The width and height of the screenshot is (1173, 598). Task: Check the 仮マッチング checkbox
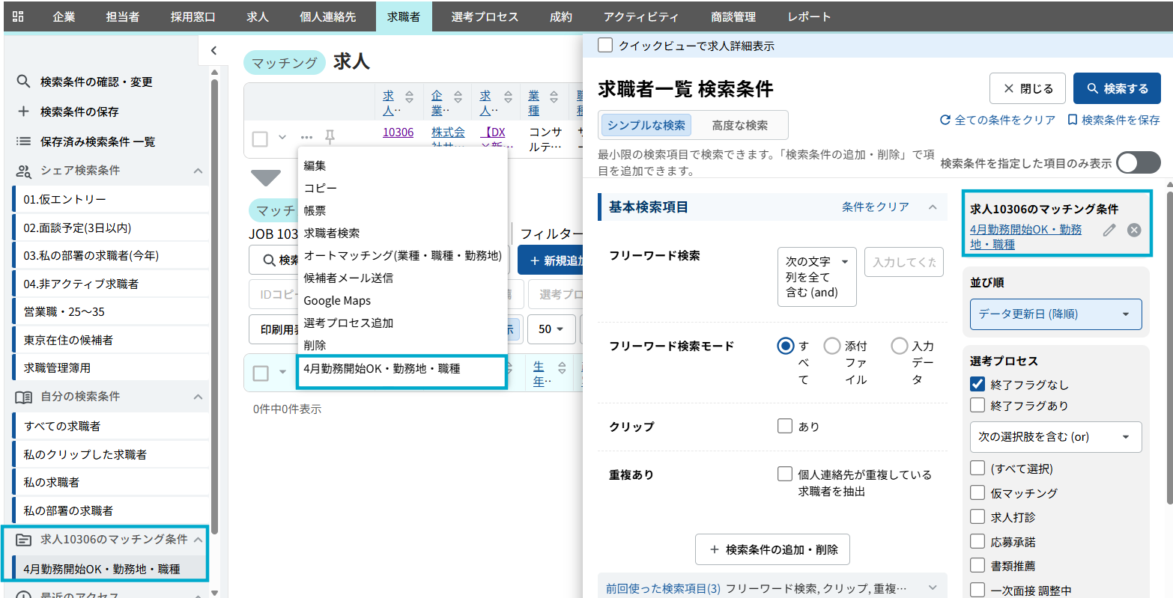tap(977, 492)
